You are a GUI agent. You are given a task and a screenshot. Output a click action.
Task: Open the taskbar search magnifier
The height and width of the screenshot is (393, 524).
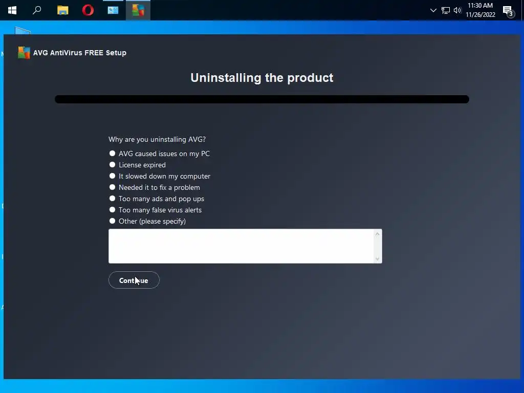tap(37, 10)
